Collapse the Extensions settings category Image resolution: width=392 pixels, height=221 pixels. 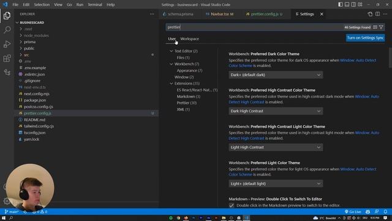click(x=171, y=83)
